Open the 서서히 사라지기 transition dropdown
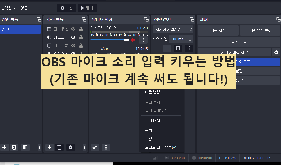The width and height of the screenshot is (281, 165). coord(173,29)
